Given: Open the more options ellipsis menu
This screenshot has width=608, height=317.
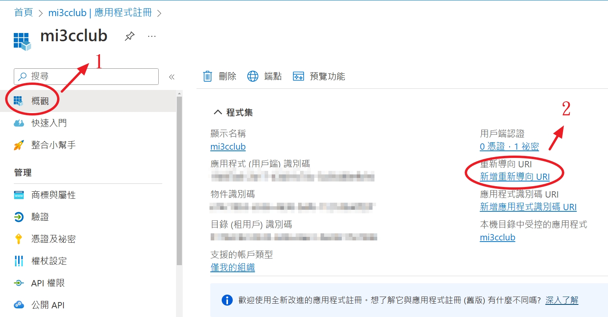Looking at the screenshot, I should tap(152, 36).
